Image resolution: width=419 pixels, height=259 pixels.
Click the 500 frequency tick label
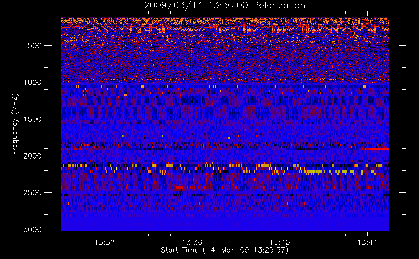click(x=35, y=46)
